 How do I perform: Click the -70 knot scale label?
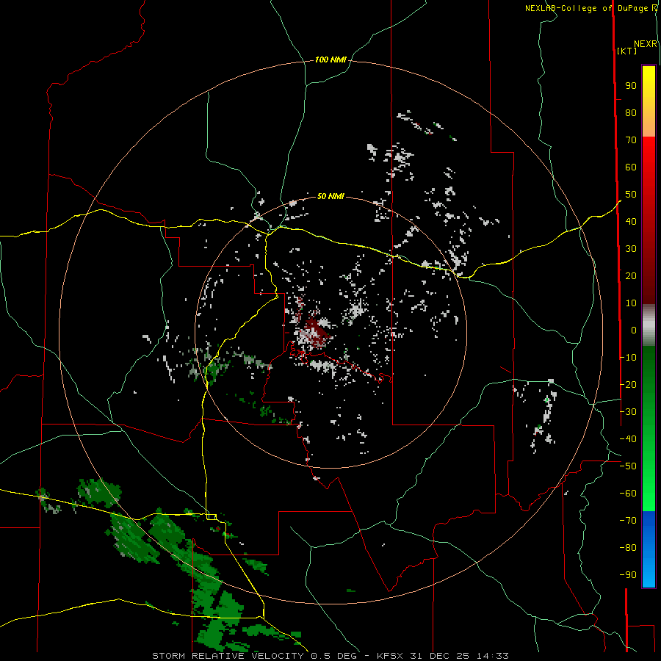click(x=628, y=521)
